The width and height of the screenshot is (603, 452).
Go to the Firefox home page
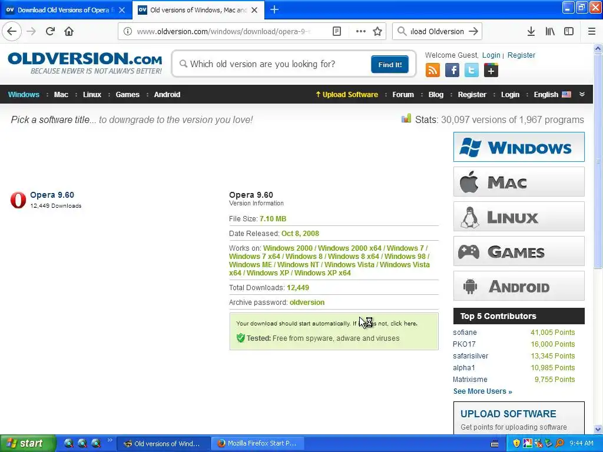(69, 32)
